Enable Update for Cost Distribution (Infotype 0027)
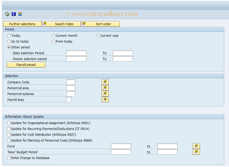Screen dimensions: 229x167 click(9, 134)
